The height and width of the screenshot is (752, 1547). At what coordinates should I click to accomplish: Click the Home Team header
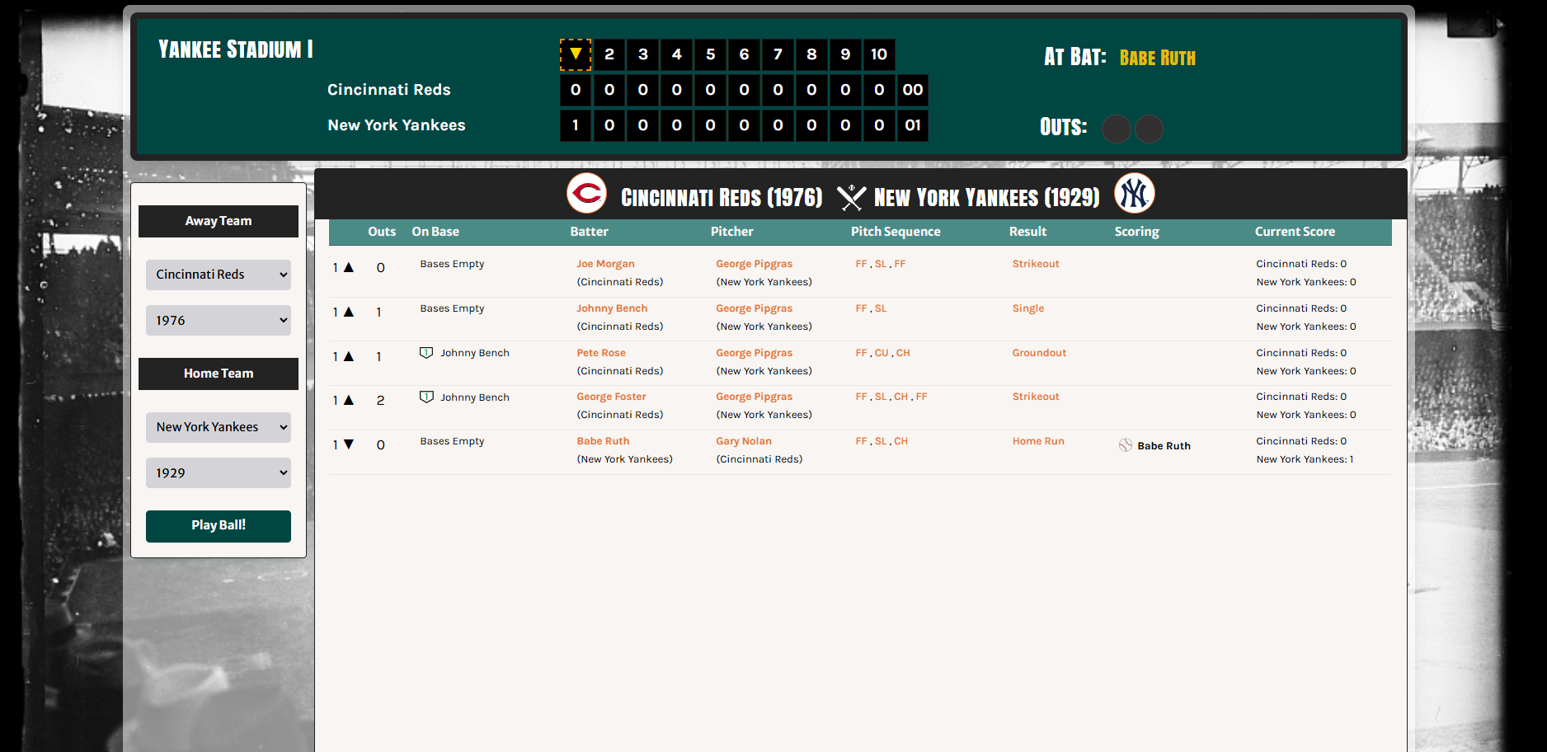click(x=219, y=374)
